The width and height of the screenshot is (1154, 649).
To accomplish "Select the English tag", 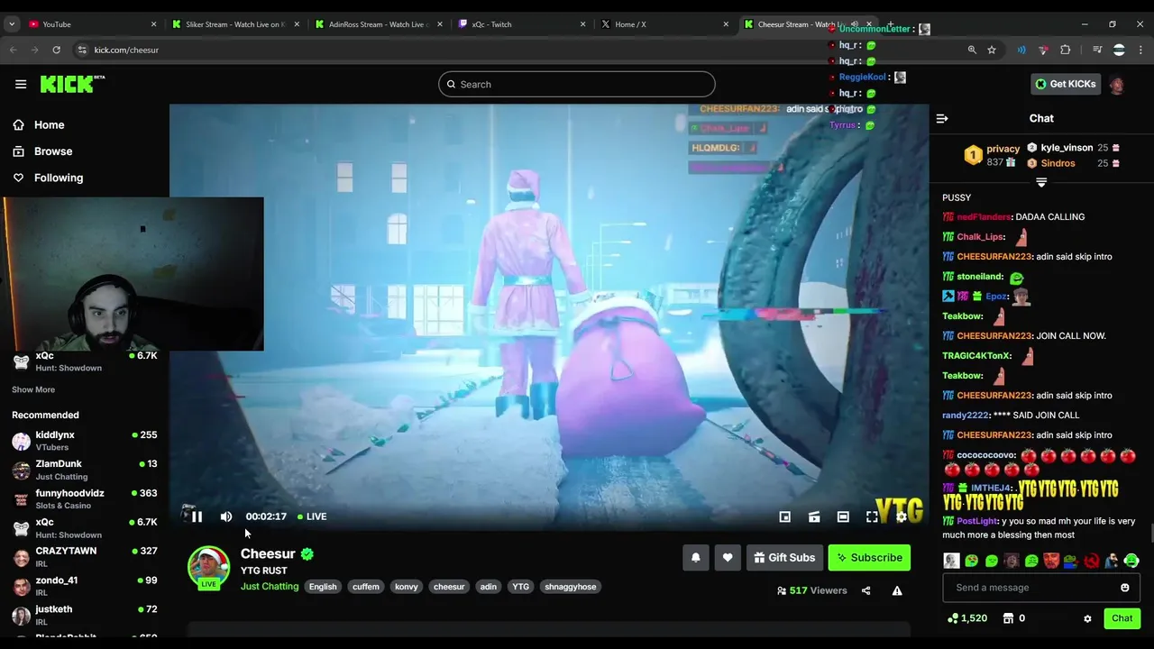I will (323, 587).
